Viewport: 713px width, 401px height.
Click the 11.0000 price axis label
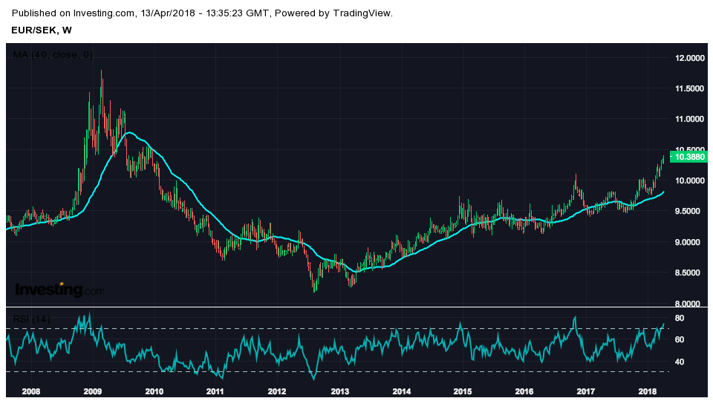point(690,120)
